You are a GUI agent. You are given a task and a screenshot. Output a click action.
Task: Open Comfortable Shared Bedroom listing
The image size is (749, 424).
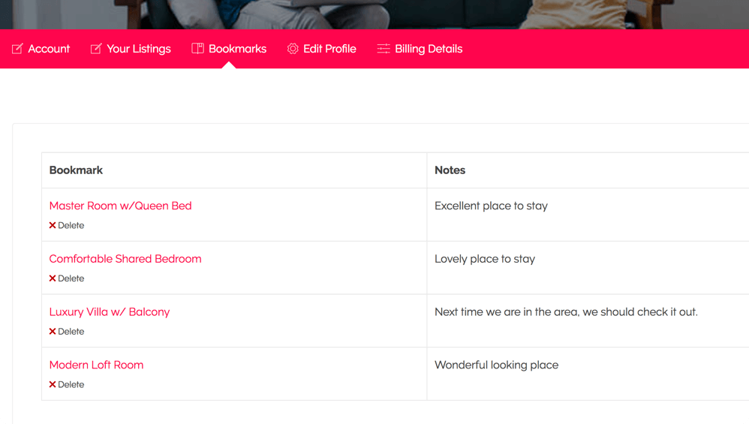[x=125, y=259]
